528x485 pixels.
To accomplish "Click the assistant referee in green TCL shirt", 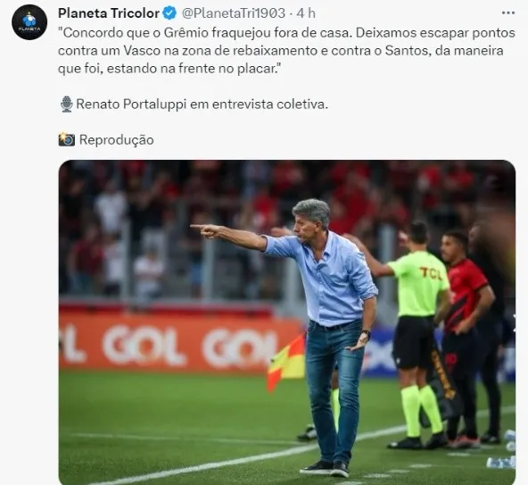I will pos(419,334).
